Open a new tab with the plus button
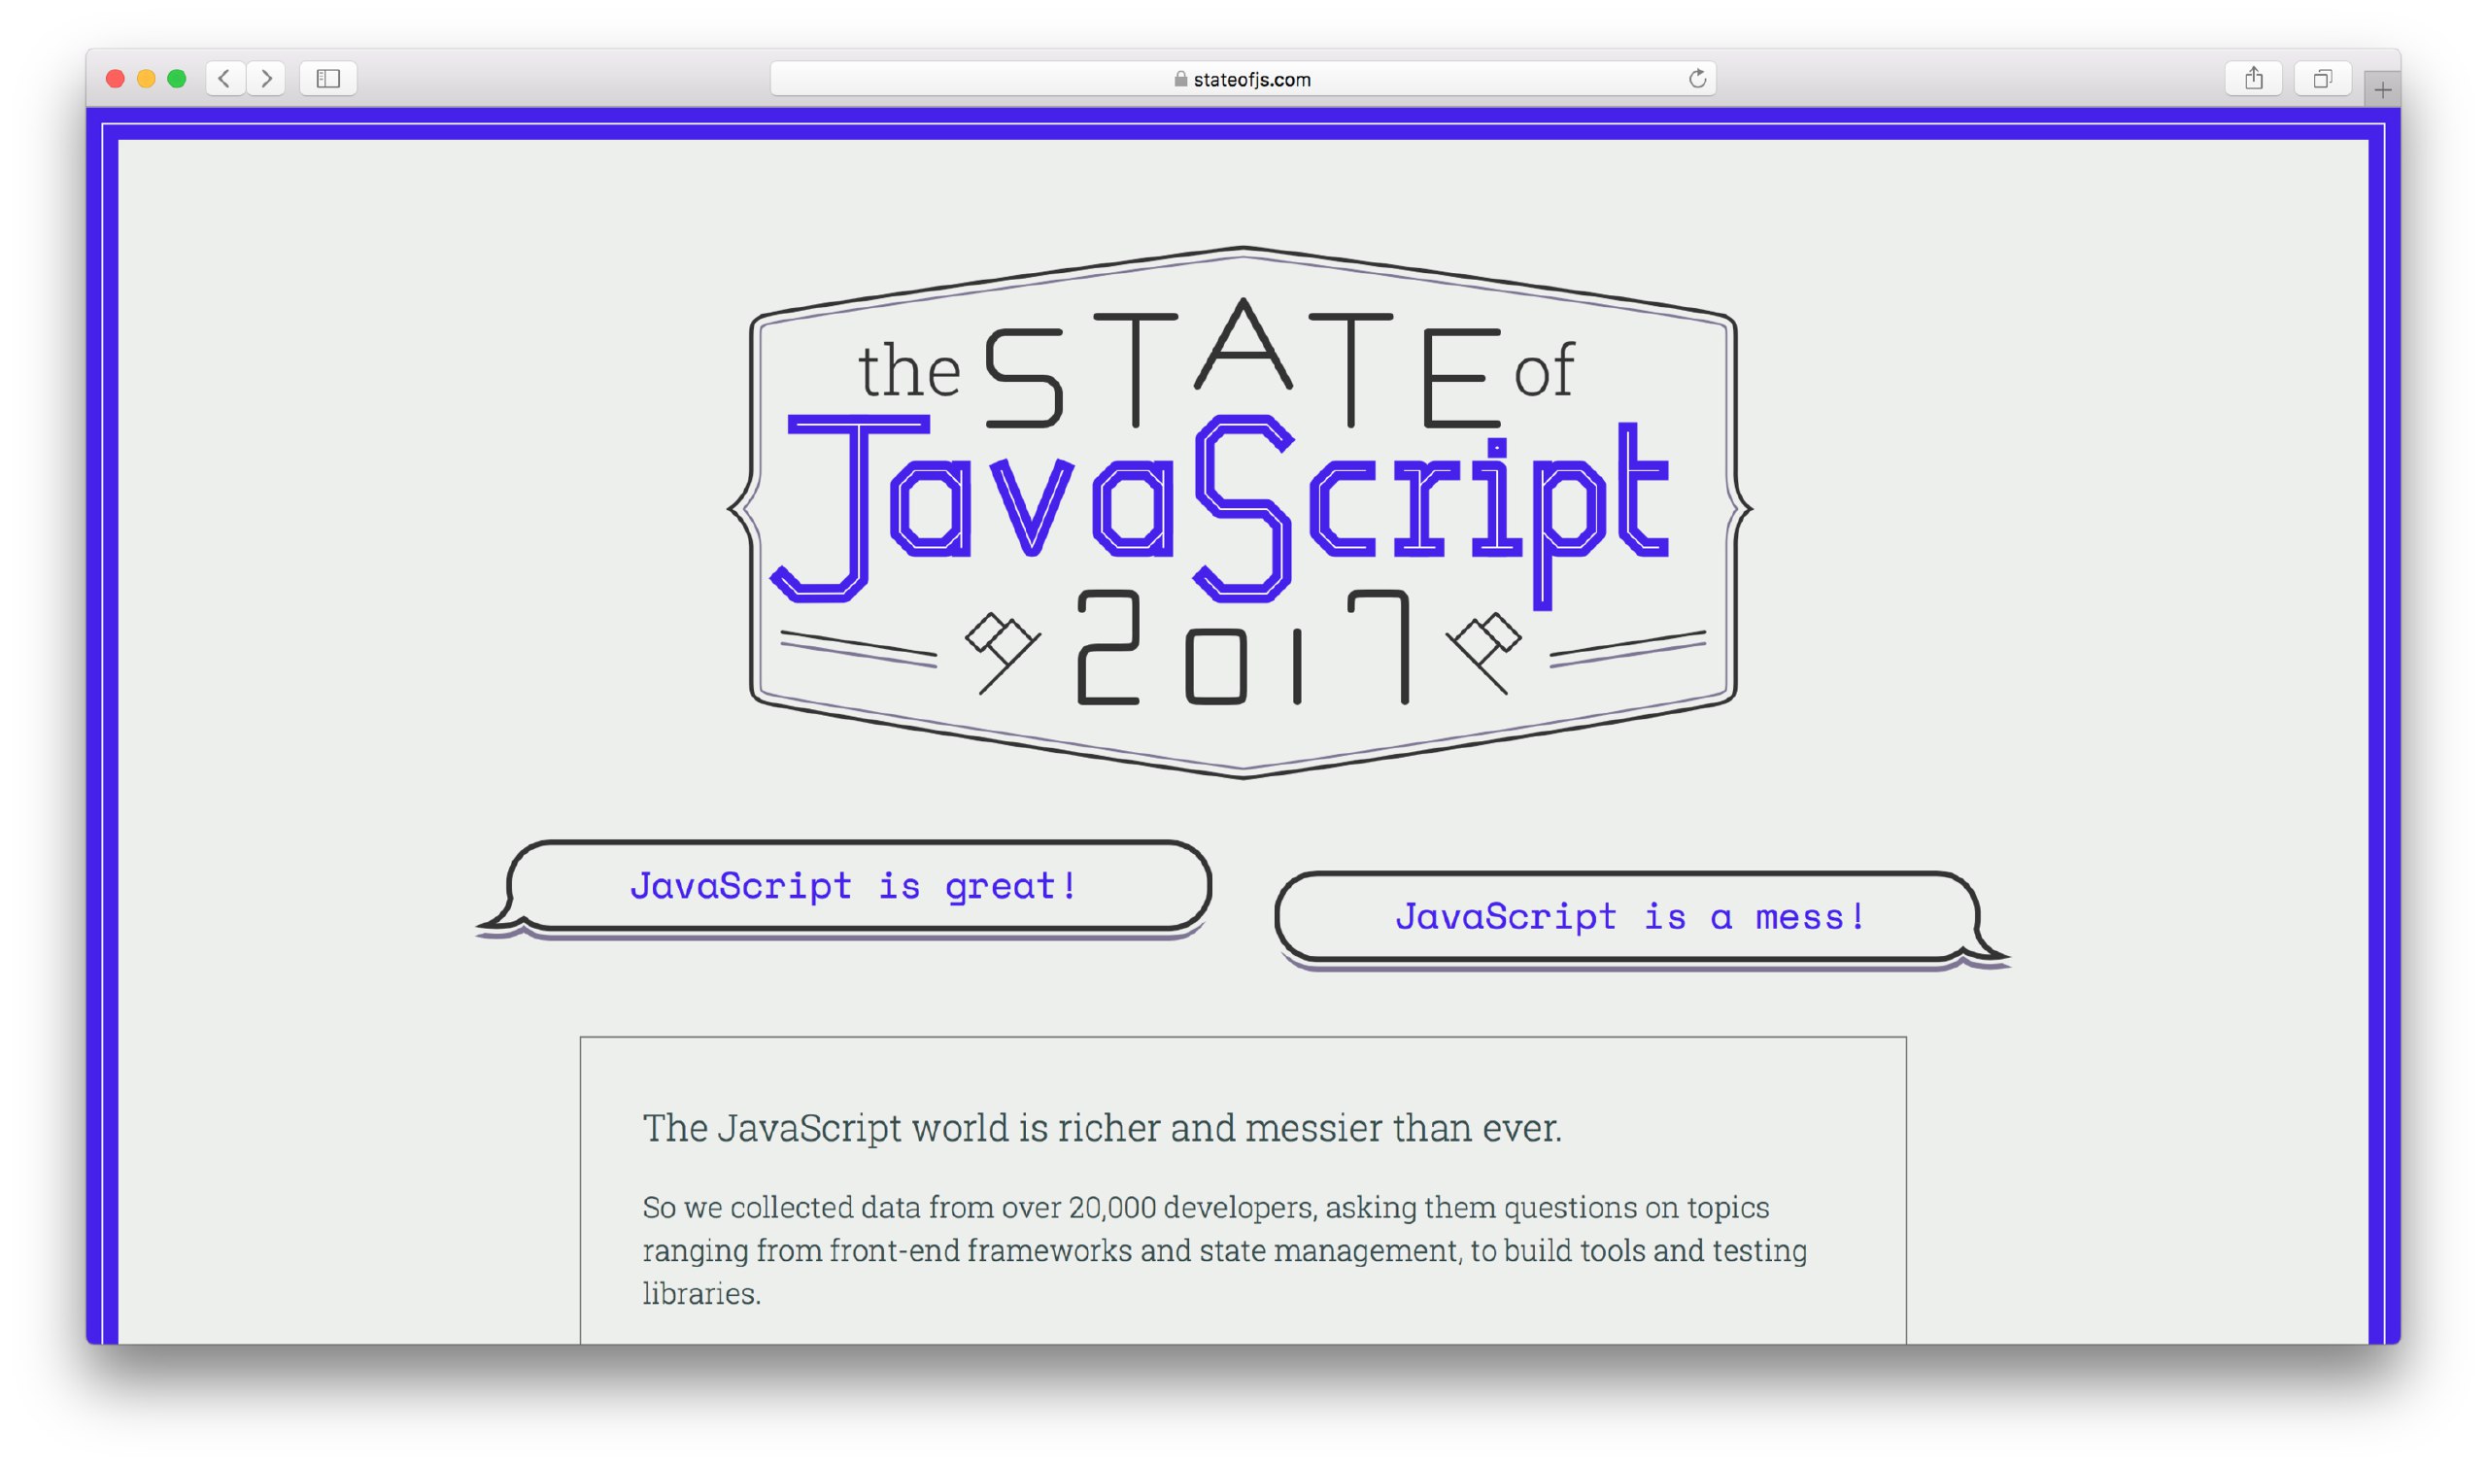The image size is (2487, 1467). tap(2383, 90)
